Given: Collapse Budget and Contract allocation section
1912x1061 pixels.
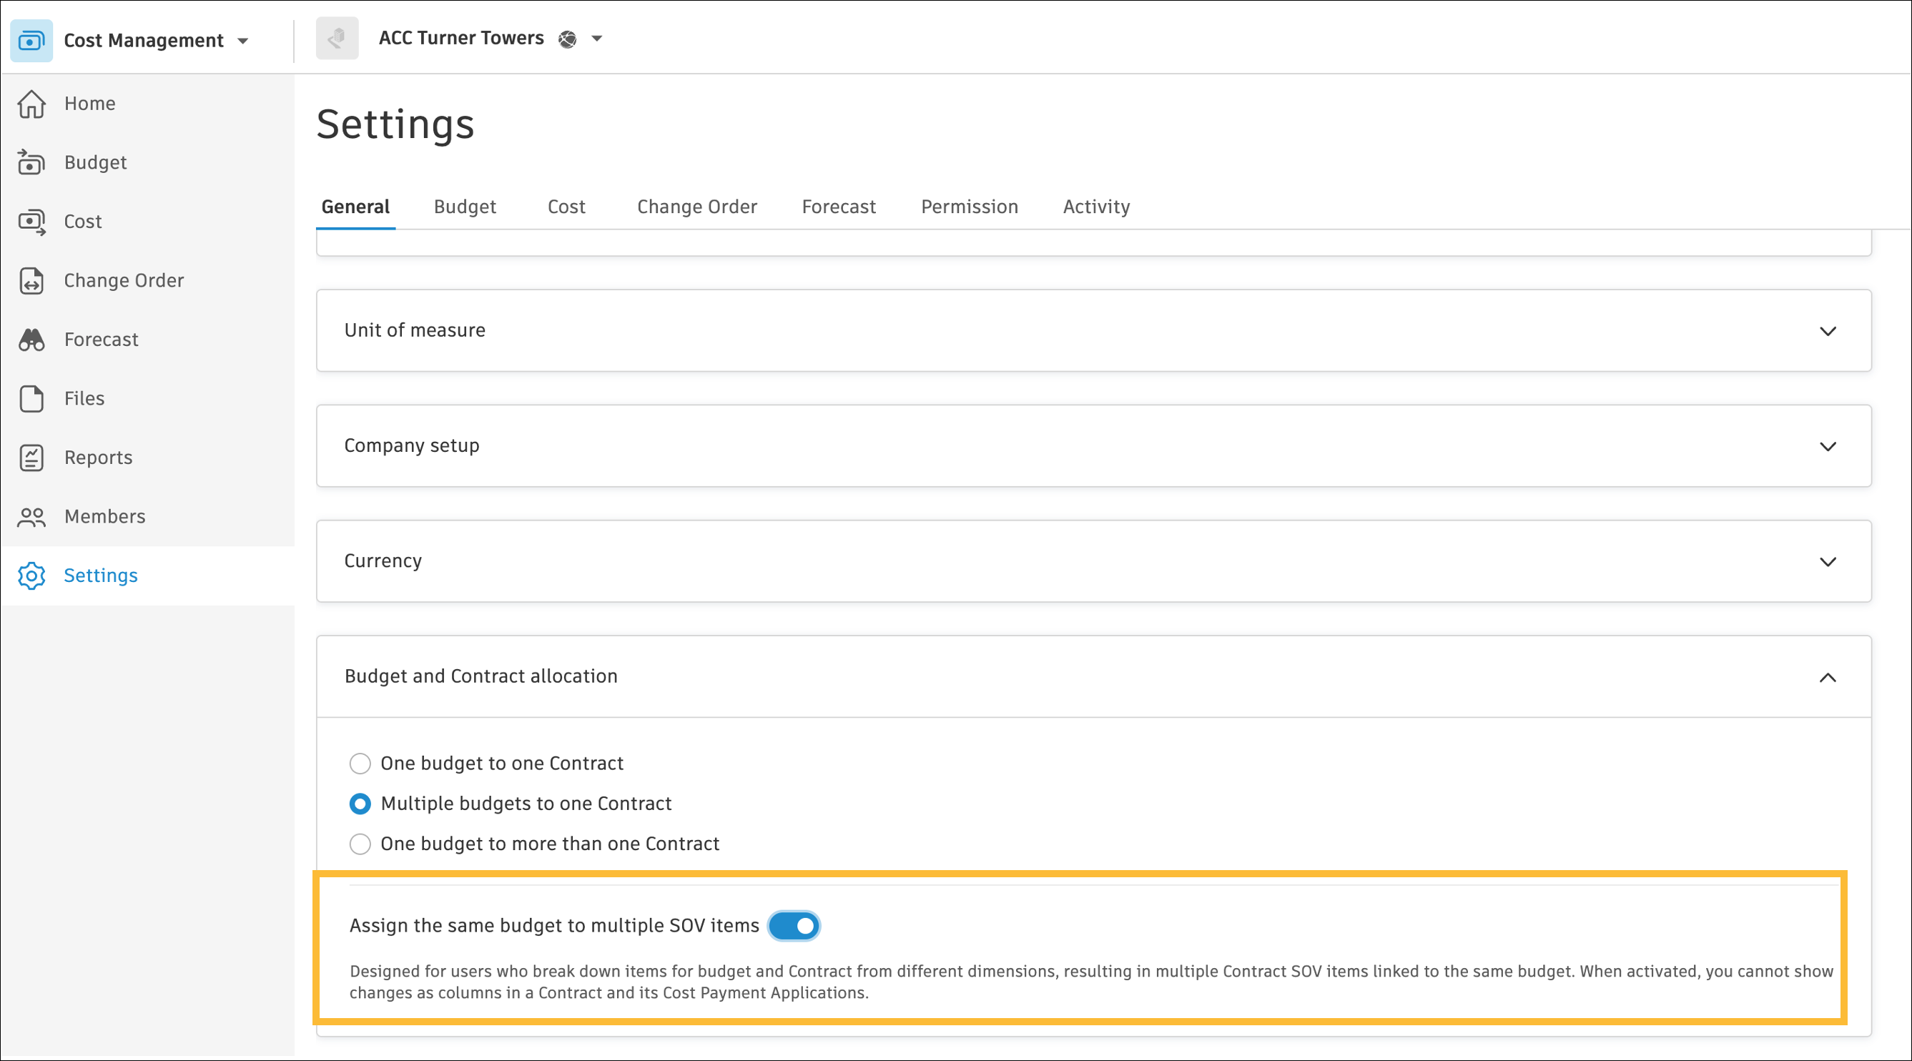Looking at the screenshot, I should point(1828,676).
